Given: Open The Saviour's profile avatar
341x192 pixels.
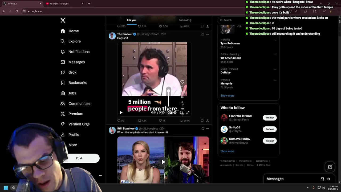Looking at the screenshot, I should 112,36.
